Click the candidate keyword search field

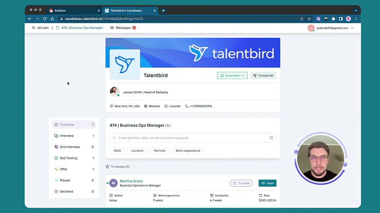click(x=193, y=138)
